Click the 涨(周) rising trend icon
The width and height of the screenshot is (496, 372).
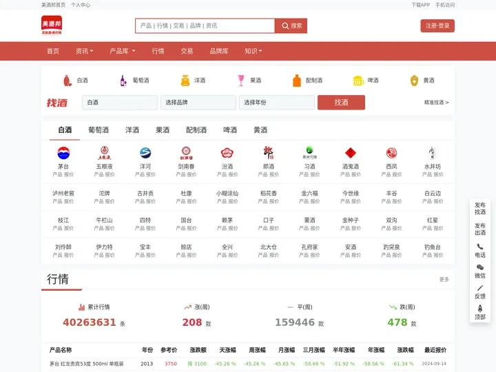[x=187, y=307]
